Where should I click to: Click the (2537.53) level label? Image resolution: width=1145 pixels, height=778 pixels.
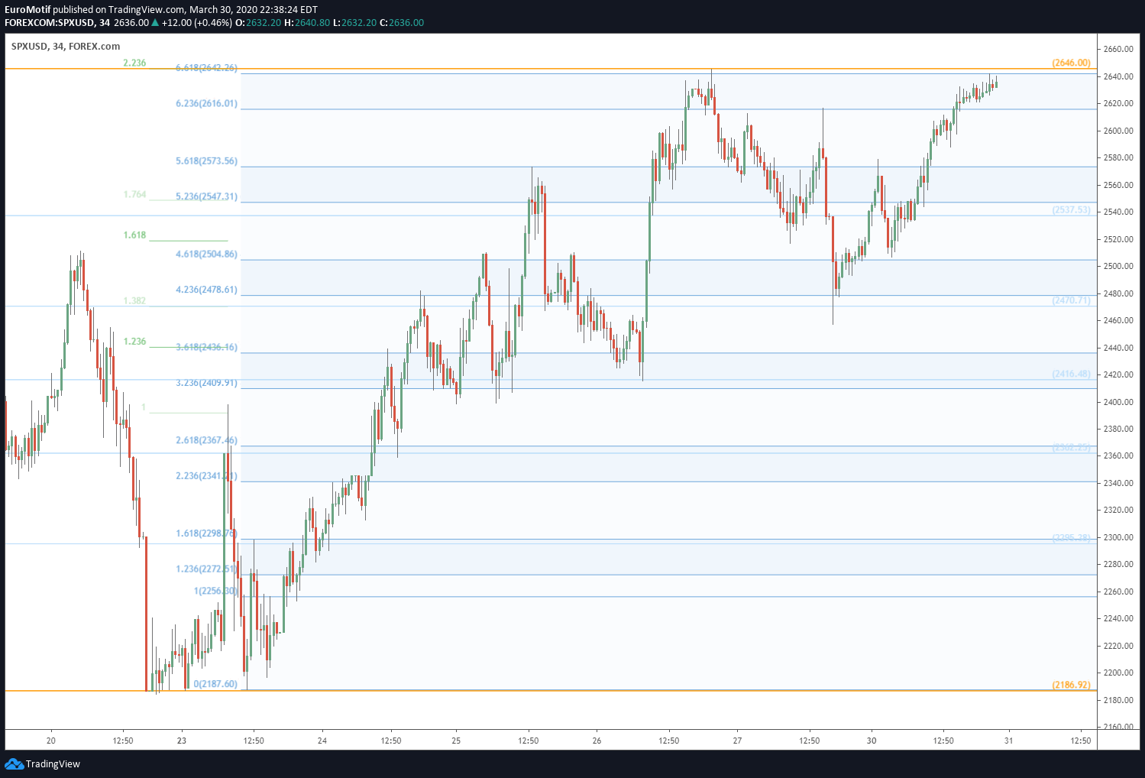1071,209
